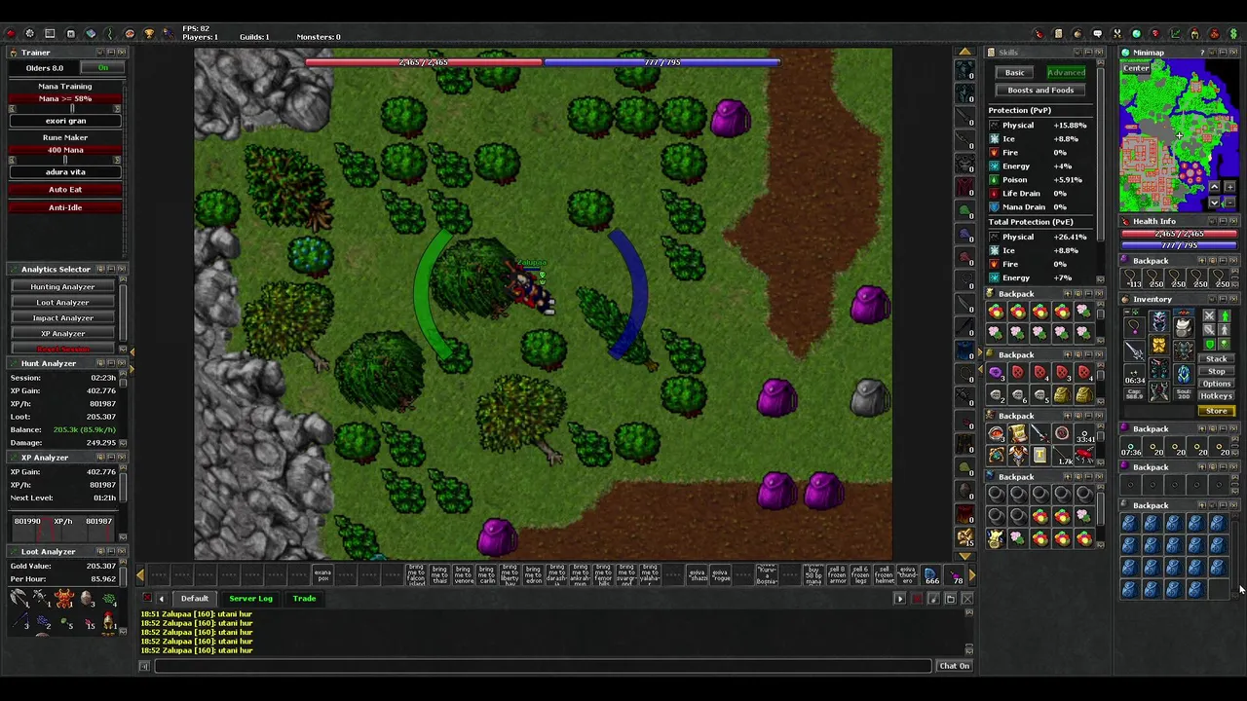Switch to the Default chat tab

pyautogui.click(x=194, y=599)
